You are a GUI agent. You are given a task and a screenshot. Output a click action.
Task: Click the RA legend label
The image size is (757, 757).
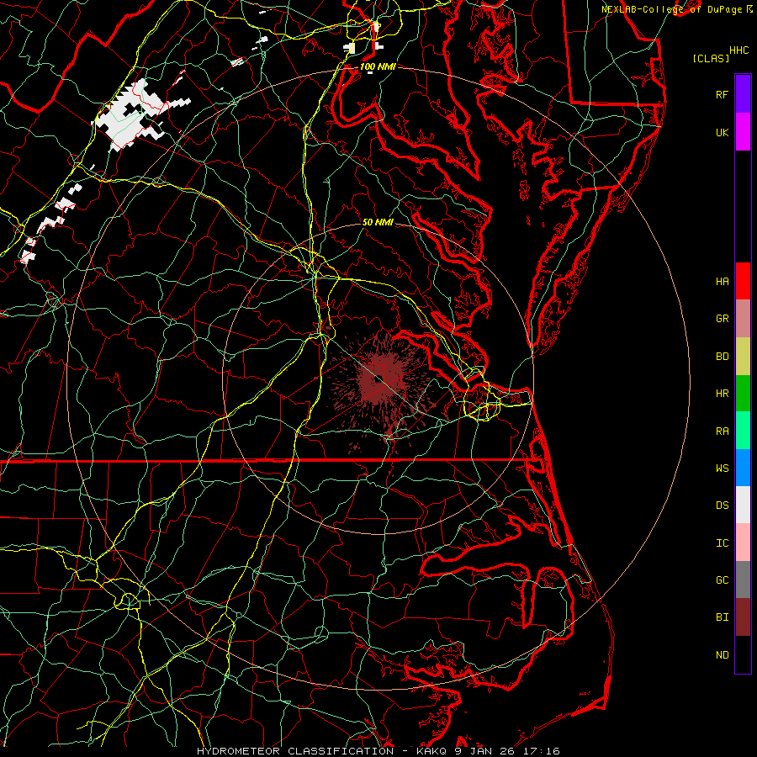tap(722, 431)
